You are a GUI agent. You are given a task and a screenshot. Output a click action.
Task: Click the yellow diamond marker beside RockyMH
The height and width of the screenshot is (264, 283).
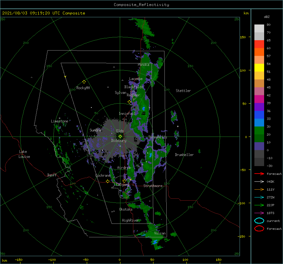[x=84, y=82]
